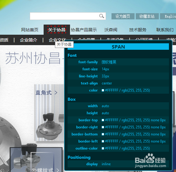This screenshot has width=176, height=172.
Task: Open the 网站首页 nav item
Action: point(30,30)
